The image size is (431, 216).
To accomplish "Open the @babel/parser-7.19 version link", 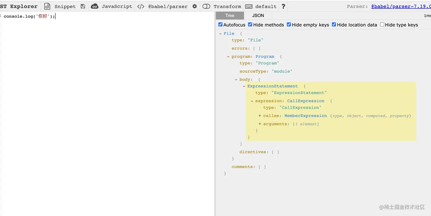I will click(x=401, y=6).
